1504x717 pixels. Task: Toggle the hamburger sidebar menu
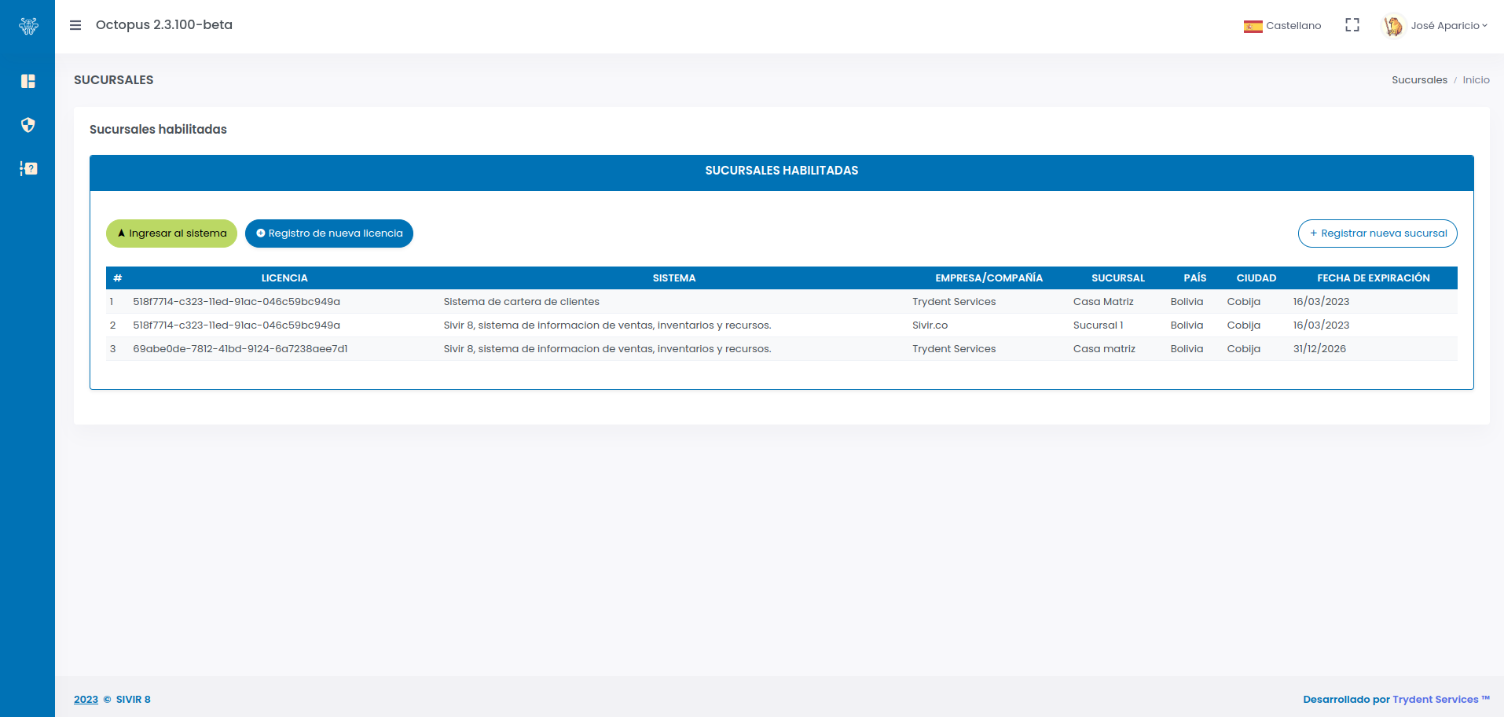(75, 25)
